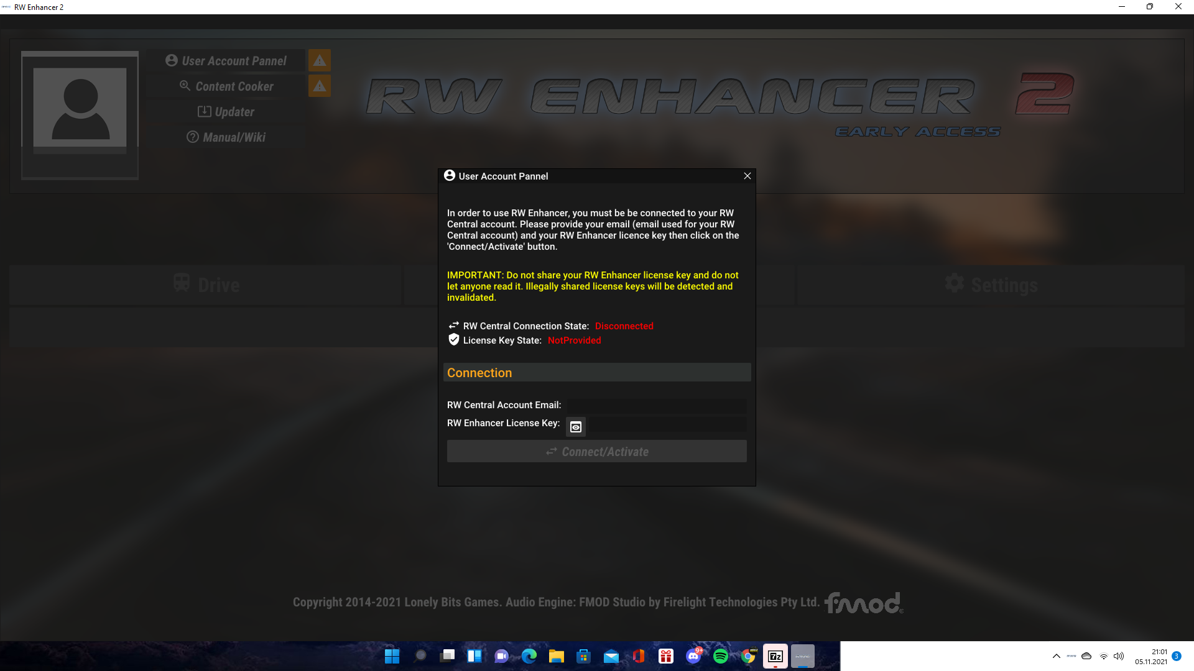The height and width of the screenshot is (671, 1194).
Task: Click the RW Enhancer License Key field
Action: point(667,424)
